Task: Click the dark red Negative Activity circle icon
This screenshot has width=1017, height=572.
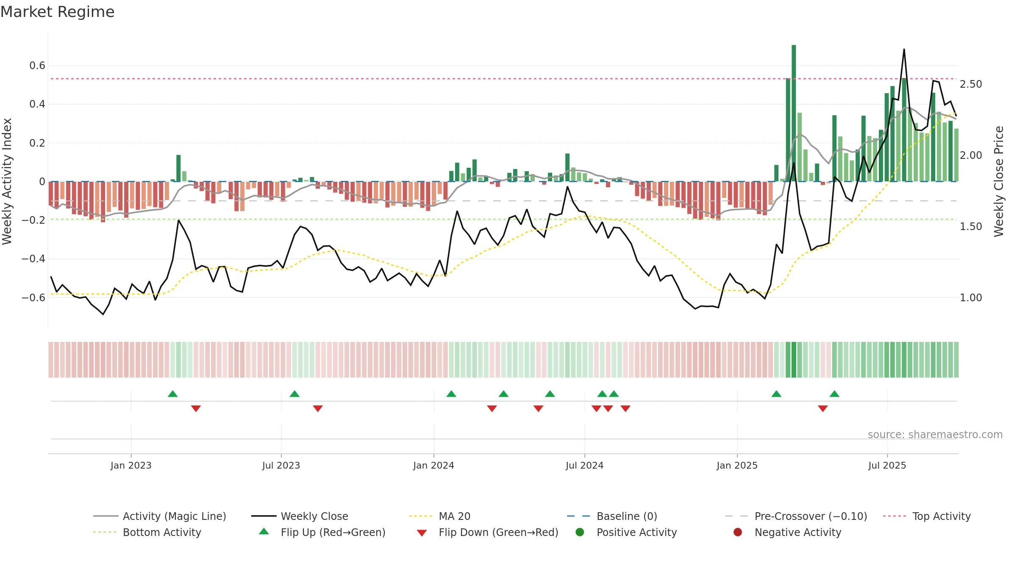Action: click(738, 532)
